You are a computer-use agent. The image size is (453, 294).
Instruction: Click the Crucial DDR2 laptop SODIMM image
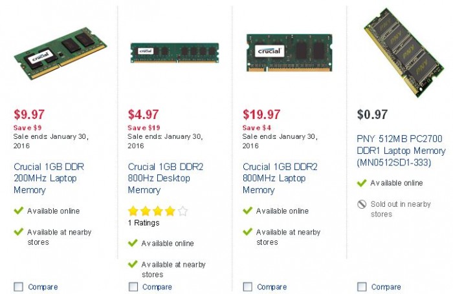(x=289, y=53)
